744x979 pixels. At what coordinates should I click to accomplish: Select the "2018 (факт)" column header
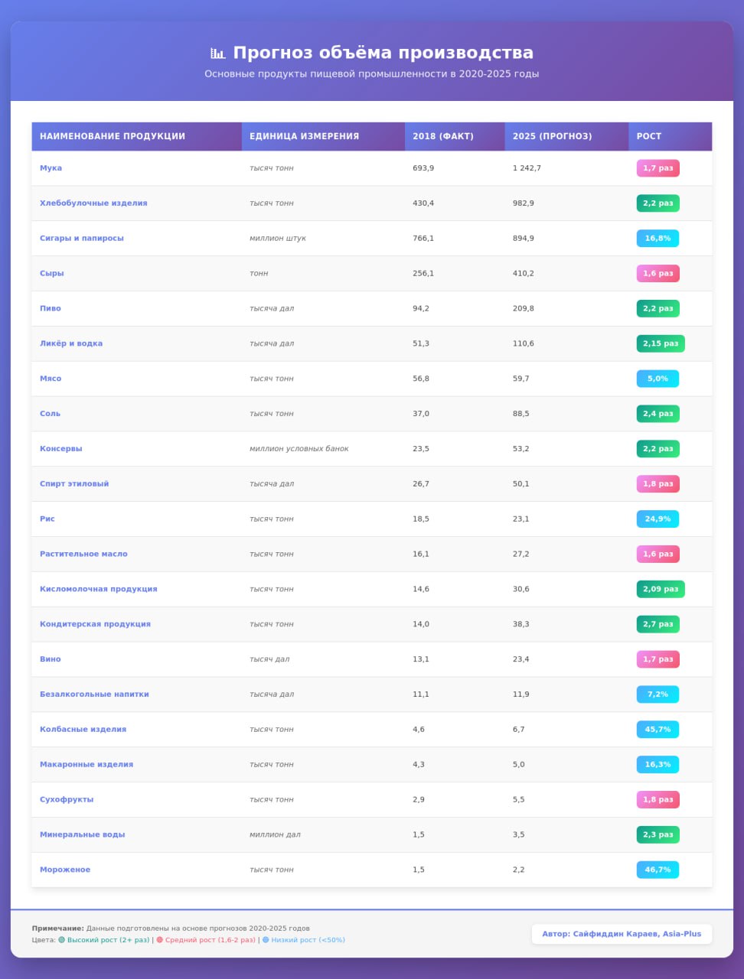(x=443, y=136)
